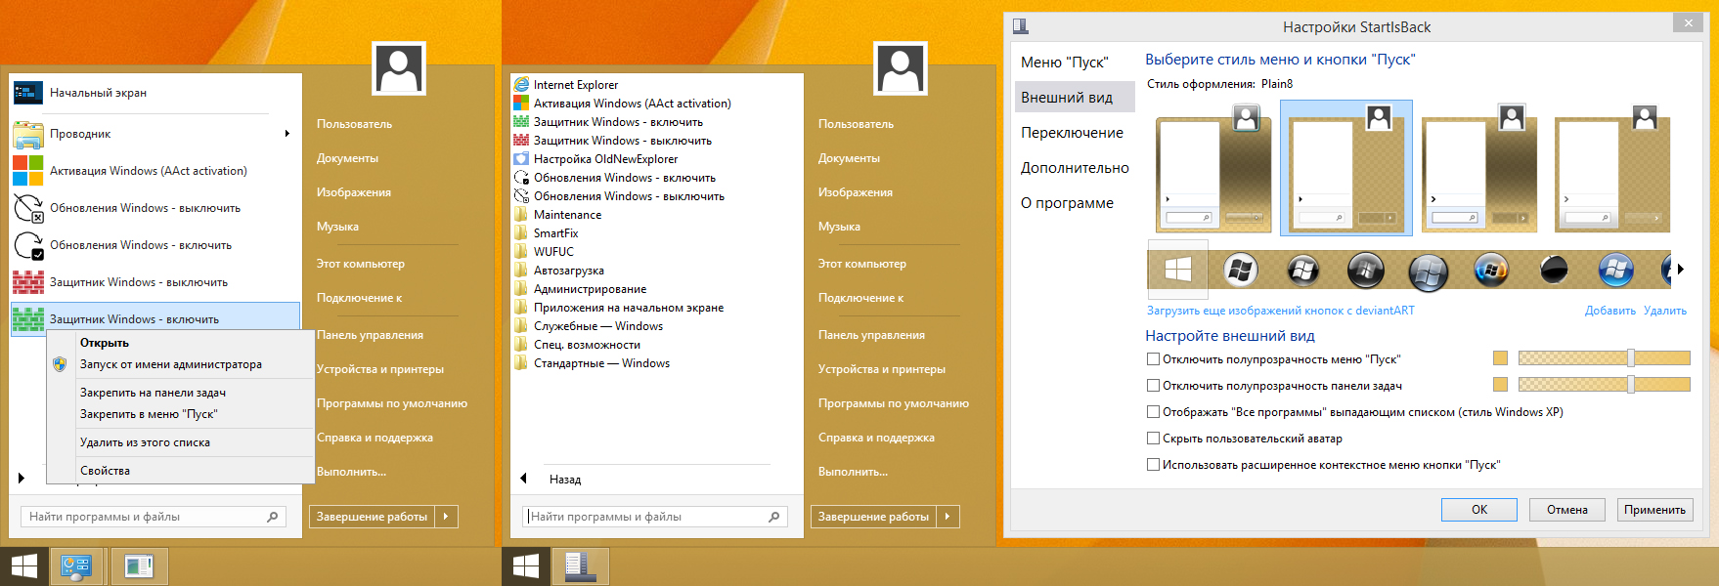Viewport: 1719px width, 586px height.
Task: Open the Maintenance folder icon
Action: pos(521,215)
